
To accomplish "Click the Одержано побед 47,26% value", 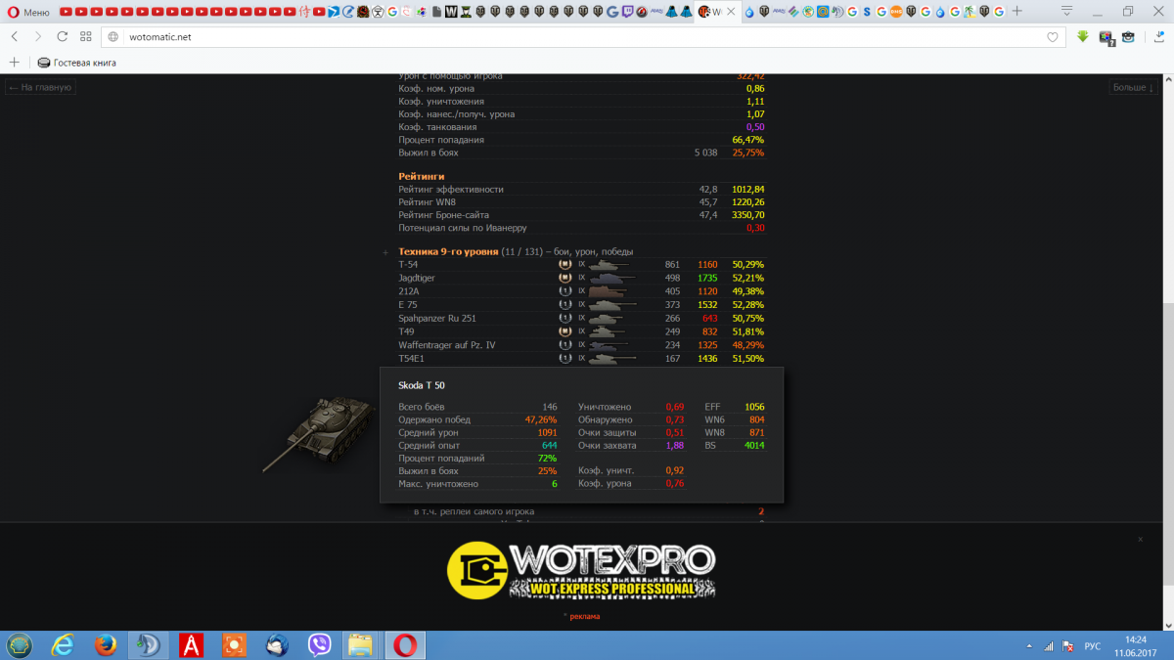I will (x=541, y=419).
